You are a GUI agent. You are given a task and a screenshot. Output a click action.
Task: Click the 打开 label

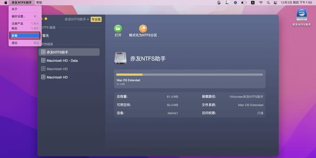click(x=118, y=35)
